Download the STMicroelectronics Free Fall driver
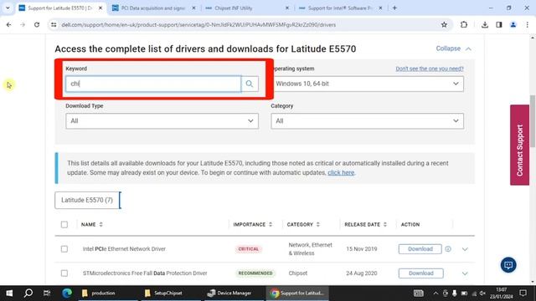 click(x=420, y=273)
